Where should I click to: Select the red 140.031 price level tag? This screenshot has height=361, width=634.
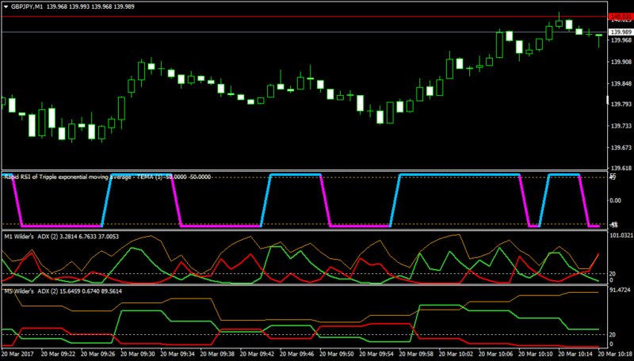coord(621,17)
